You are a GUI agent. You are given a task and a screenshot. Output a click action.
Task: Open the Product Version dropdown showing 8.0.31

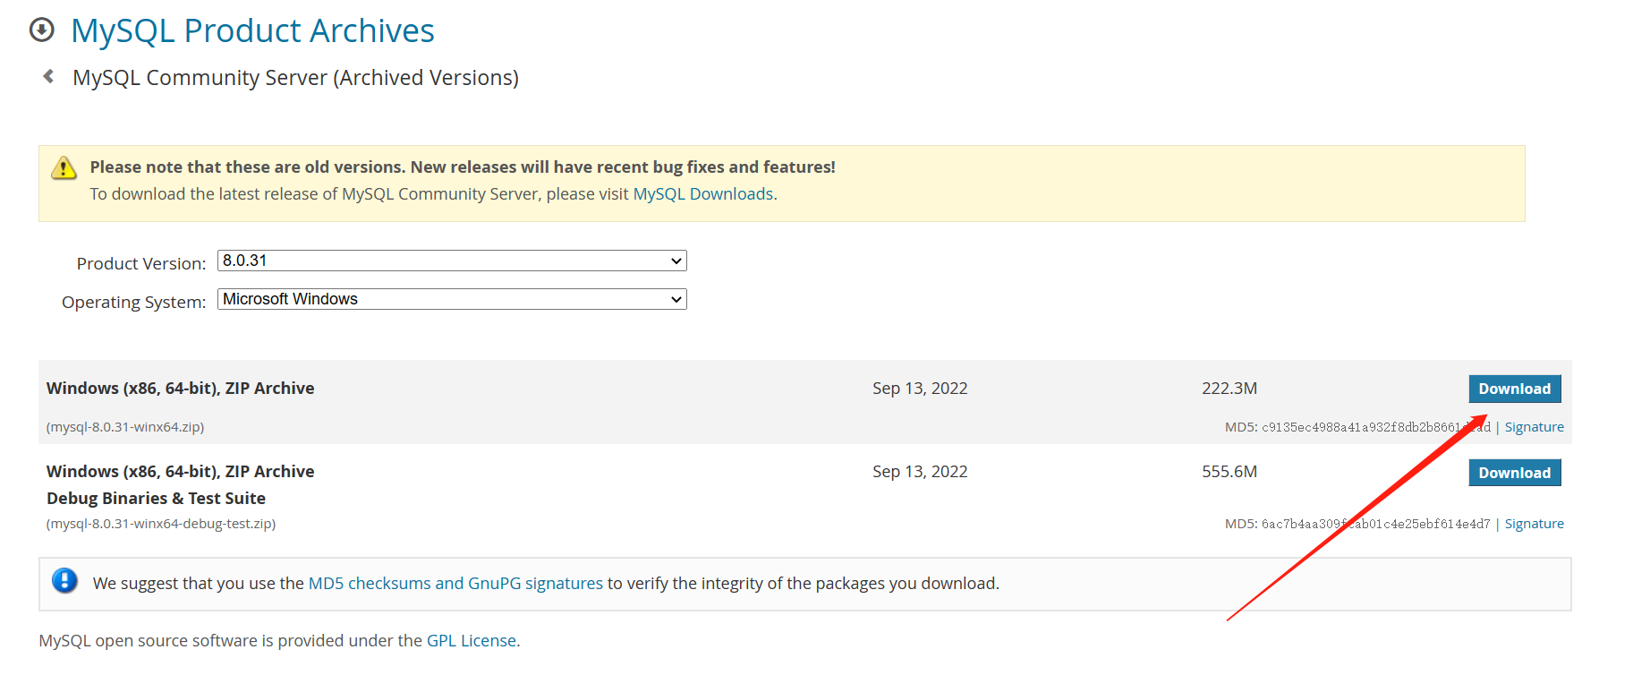point(452,261)
